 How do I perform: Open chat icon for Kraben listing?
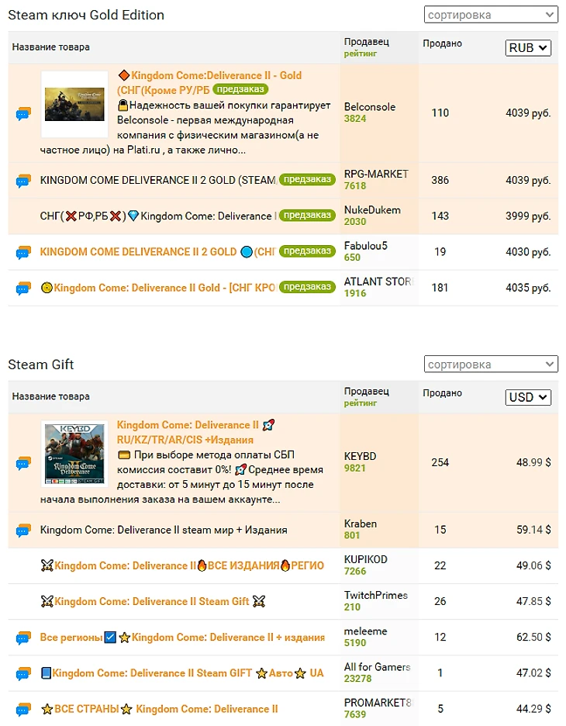click(x=23, y=530)
